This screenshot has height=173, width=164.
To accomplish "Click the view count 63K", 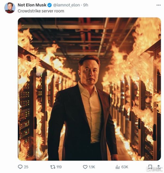I will pyautogui.click(x=125, y=167).
